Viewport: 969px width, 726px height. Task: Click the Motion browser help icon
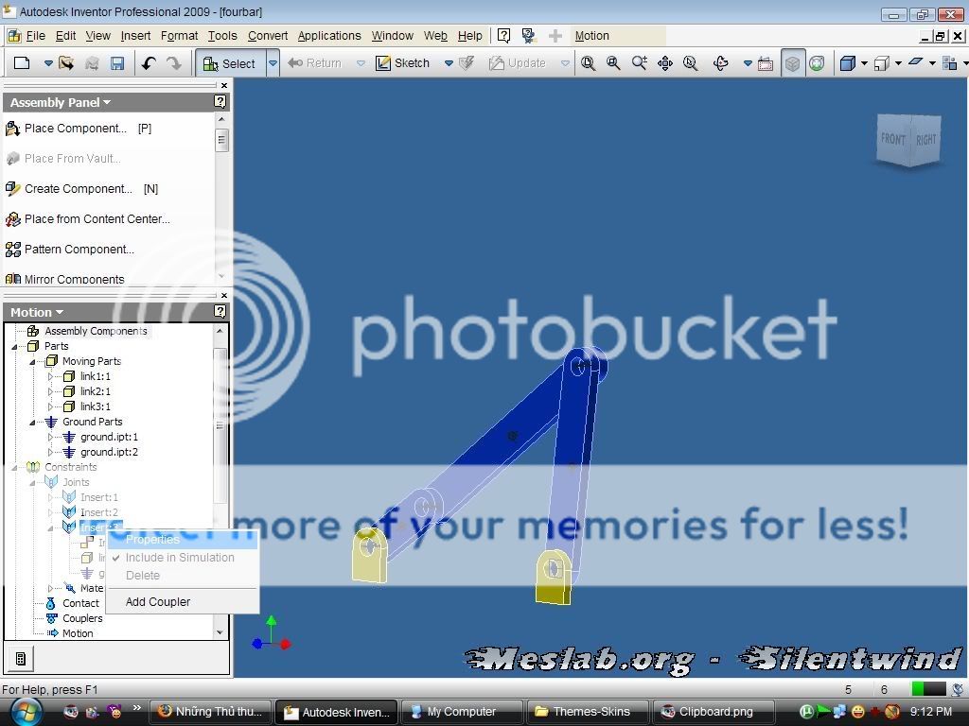(x=220, y=312)
